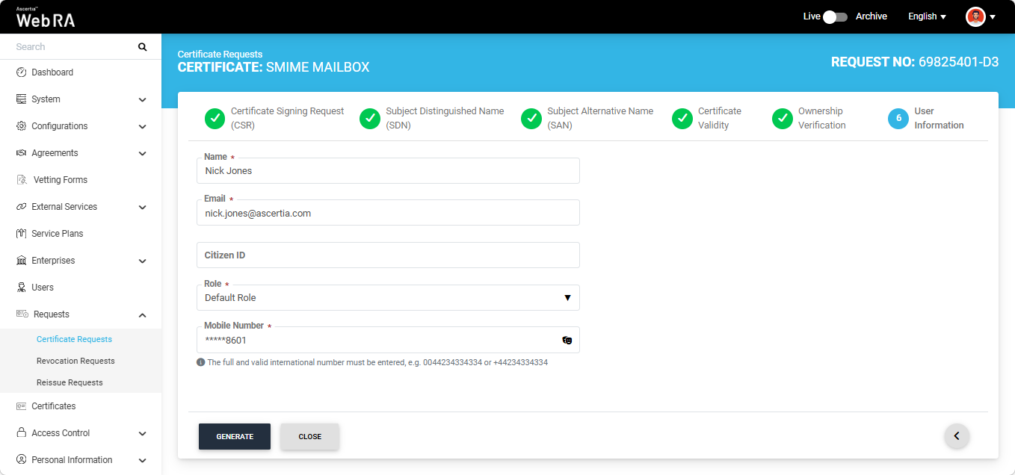1015x475 pixels.
Task: Click the Requests icon in sidebar
Action: click(22, 314)
